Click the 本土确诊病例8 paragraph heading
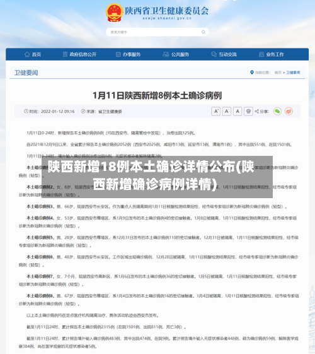 [40, 296]
